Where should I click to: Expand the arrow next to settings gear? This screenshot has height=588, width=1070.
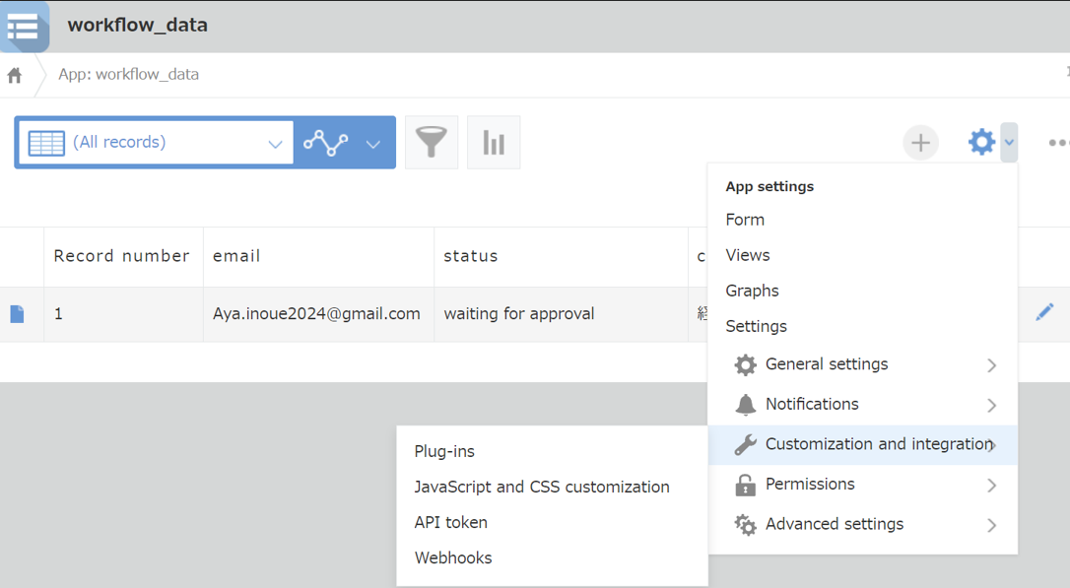point(1009,143)
